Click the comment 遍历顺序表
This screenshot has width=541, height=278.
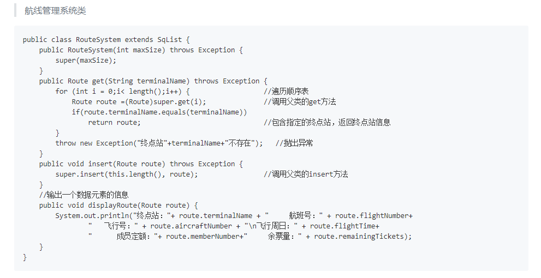[286, 91]
